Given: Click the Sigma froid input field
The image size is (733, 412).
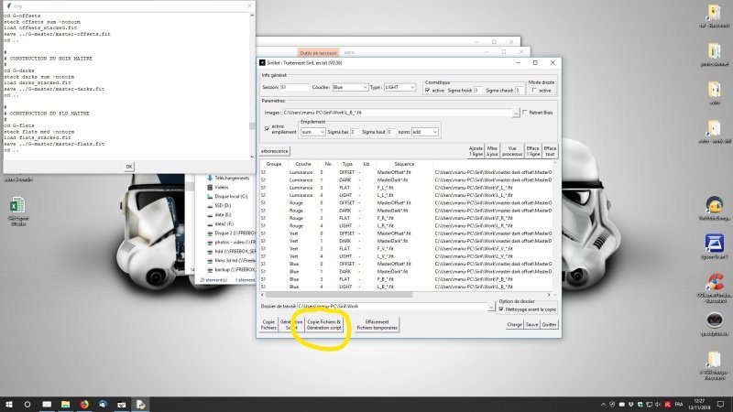Looking at the screenshot, I should coord(477,90).
